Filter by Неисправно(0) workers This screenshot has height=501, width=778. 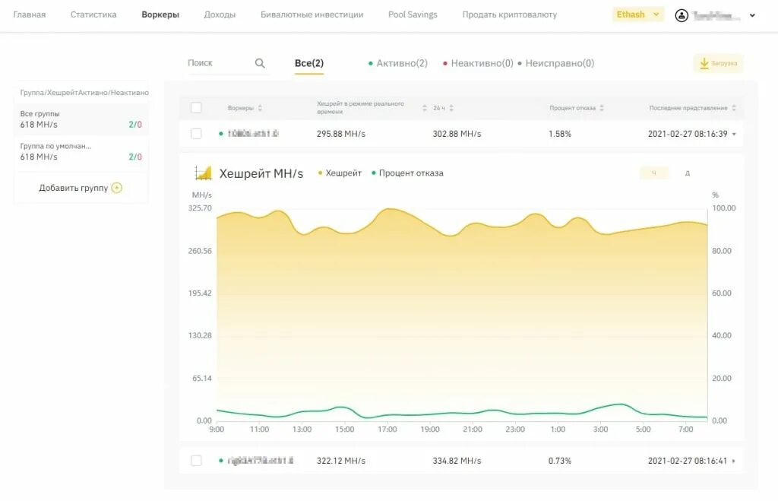(x=555, y=63)
